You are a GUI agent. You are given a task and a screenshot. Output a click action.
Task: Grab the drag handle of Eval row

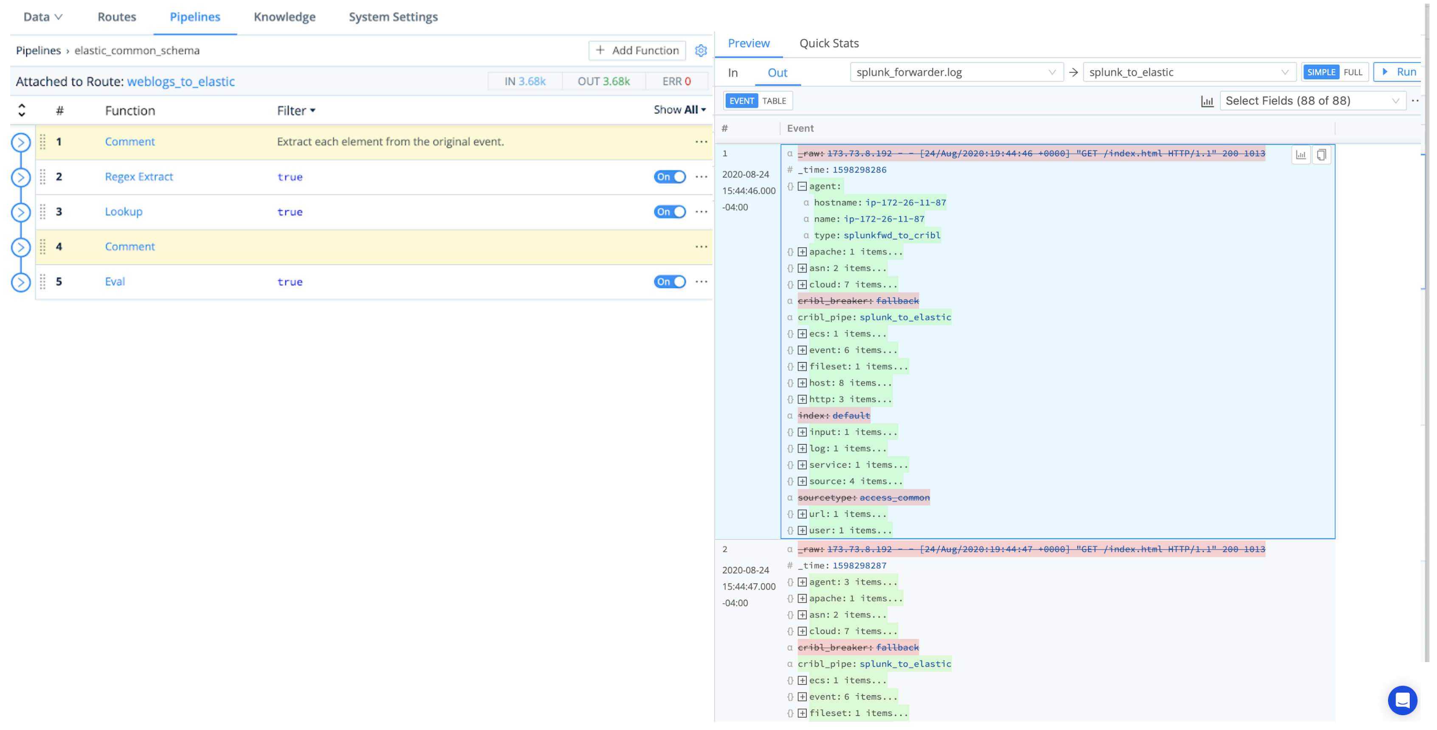click(43, 282)
